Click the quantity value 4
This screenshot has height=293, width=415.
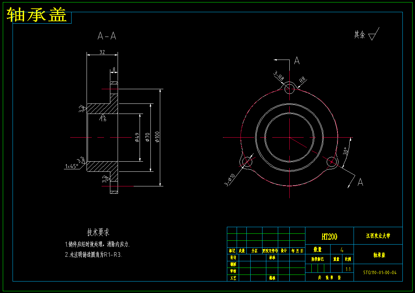pyautogui.click(x=342, y=250)
